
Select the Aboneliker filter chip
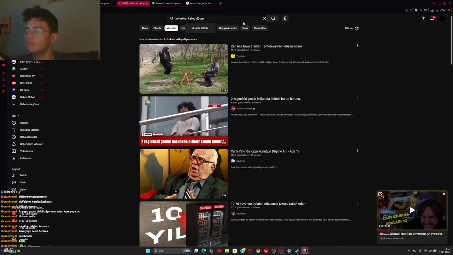260,28
